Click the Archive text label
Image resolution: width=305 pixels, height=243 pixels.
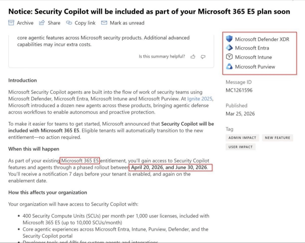[25, 23]
